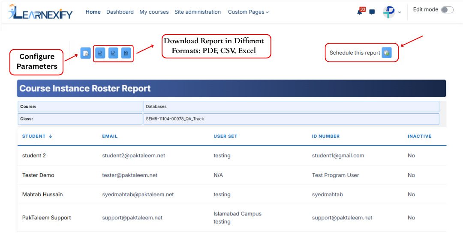Click email syedmahtab@paktaleem.net
The image size is (463, 242).
click(138, 195)
